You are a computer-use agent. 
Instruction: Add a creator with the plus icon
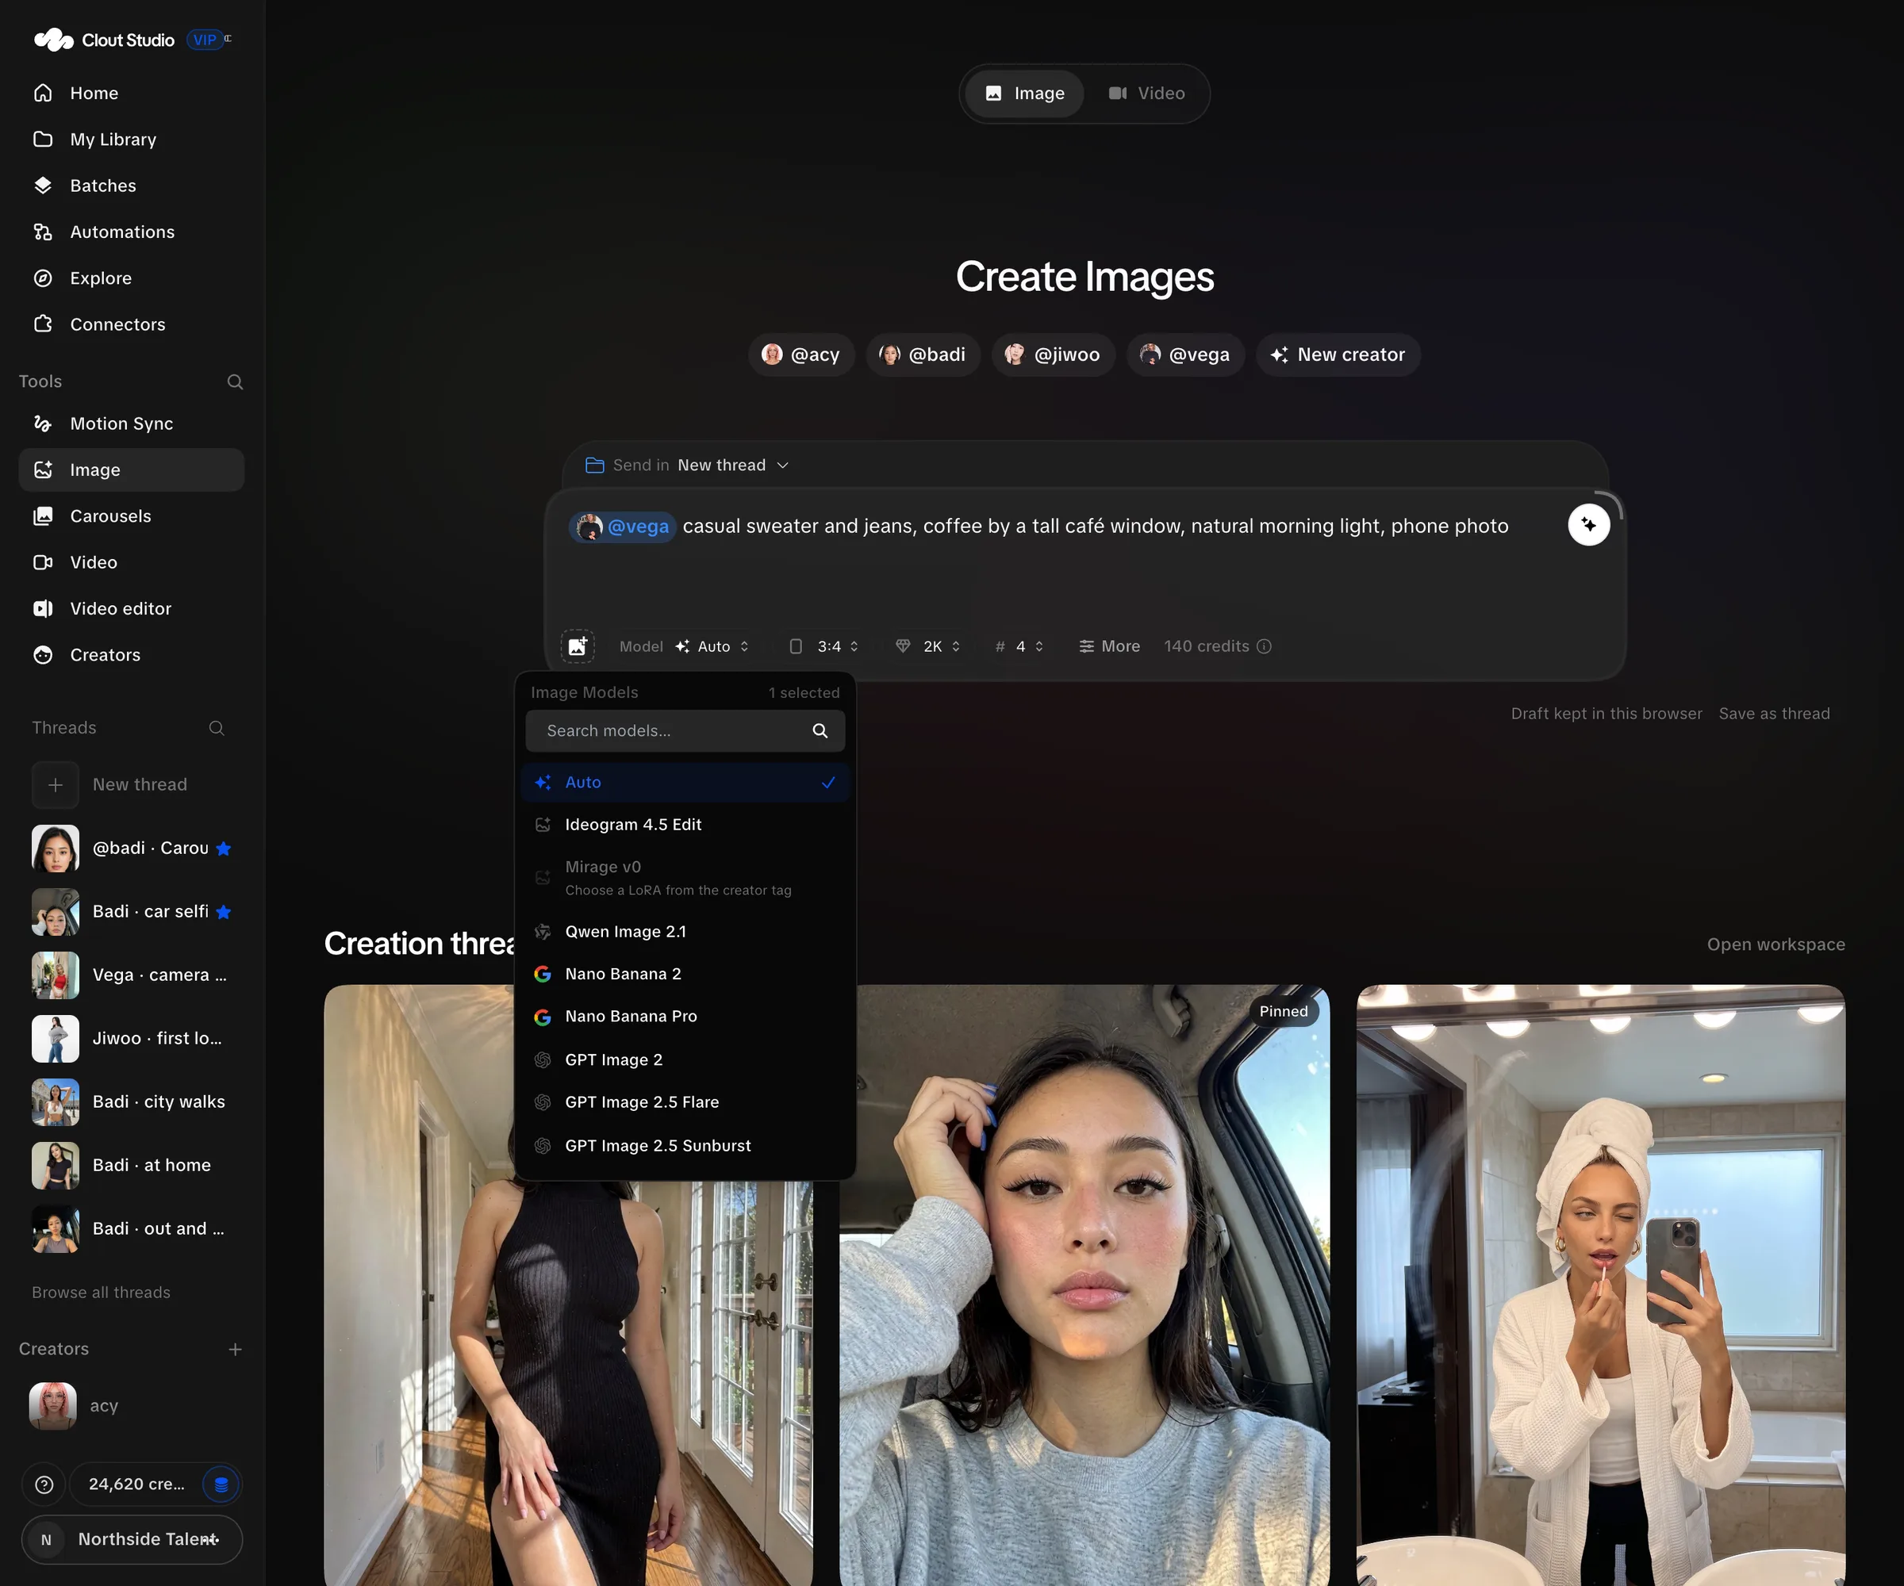point(235,1350)
